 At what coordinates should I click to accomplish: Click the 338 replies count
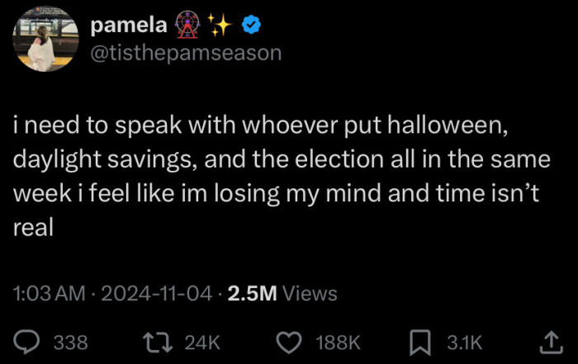[71, 342]
